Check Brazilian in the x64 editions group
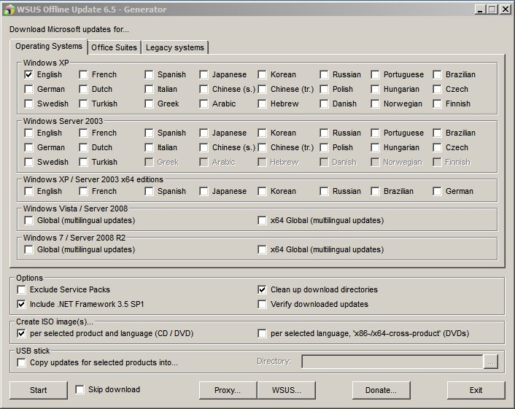 [x=375, y=191]
